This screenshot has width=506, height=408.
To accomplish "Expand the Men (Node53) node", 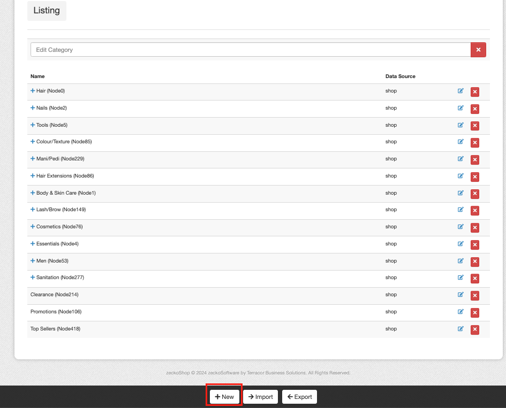I will click(33, 261).
